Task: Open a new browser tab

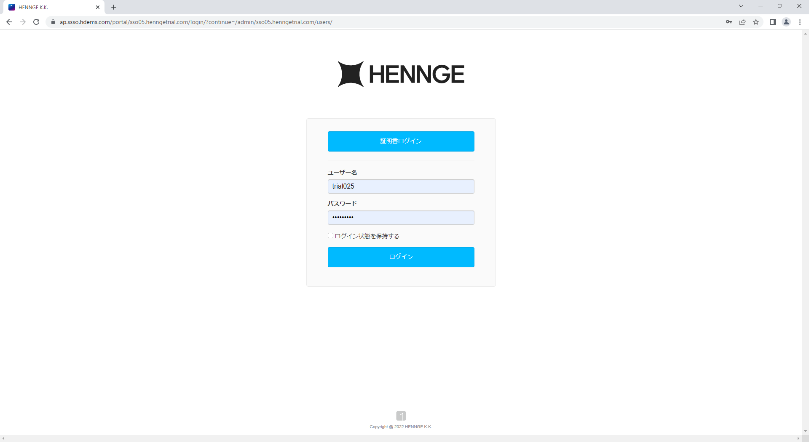Action: pyautogui.click(x=114, y=7)
